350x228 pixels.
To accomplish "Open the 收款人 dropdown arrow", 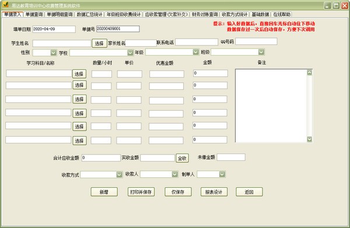I will (175, 174).
